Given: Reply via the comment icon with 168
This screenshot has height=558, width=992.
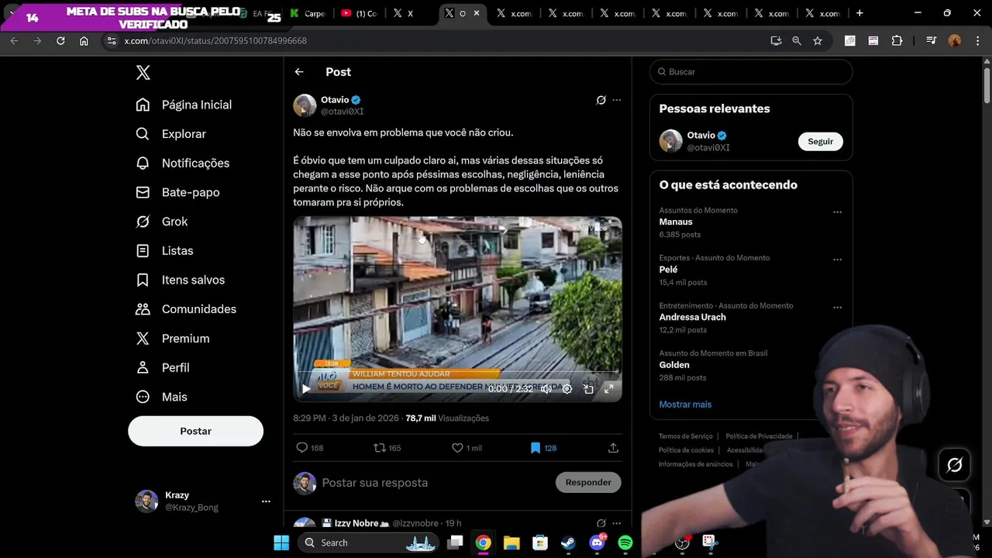Looking at the screenshot, I should [x=309, y=448].
